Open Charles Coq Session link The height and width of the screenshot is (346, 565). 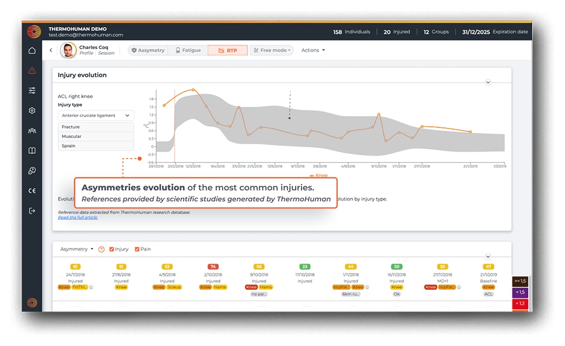tap(106, 53)
